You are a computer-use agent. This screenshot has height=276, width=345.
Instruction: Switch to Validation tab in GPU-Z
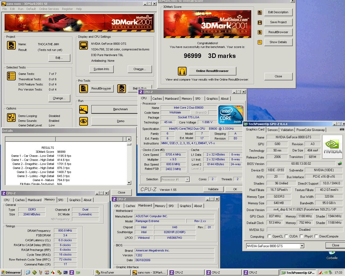pyautogui.click(x=287, y=130)
